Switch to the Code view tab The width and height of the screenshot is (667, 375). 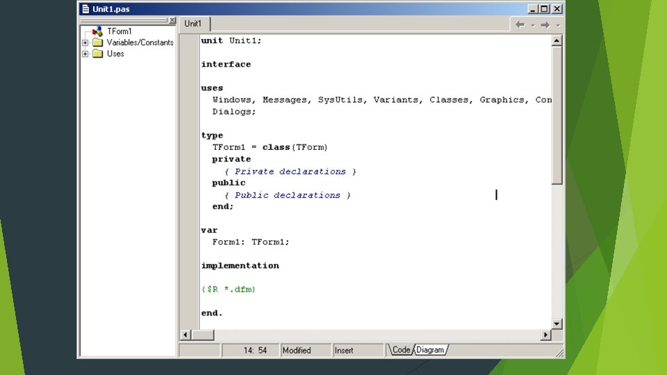coord(401,350)
